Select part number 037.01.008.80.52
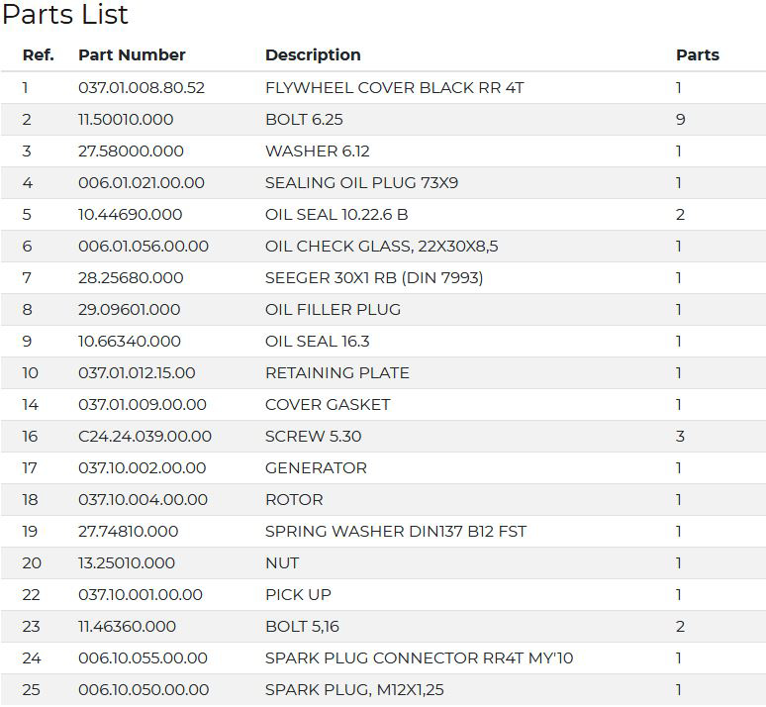 pyautogui.click(x=142, y=87)
